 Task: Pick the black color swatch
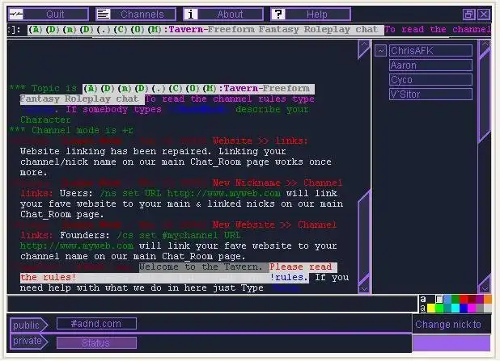pyautogui.click(x=430, y=299)
